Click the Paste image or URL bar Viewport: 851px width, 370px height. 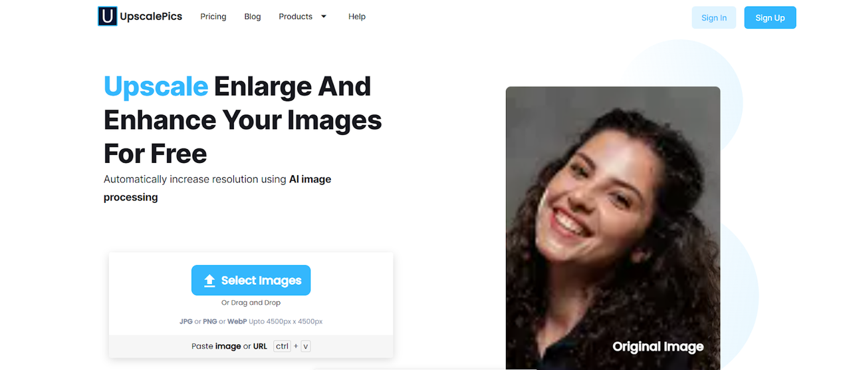[251, 346]
